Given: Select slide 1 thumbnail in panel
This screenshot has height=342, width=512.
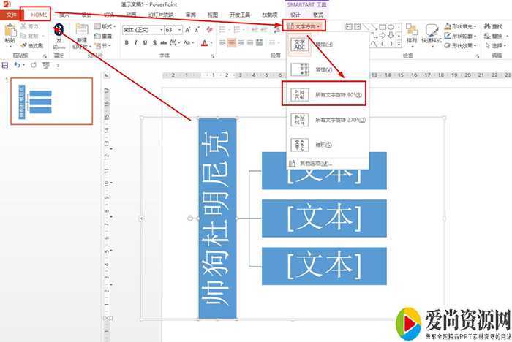Looking at the screenshot, I should pos(50,100).
